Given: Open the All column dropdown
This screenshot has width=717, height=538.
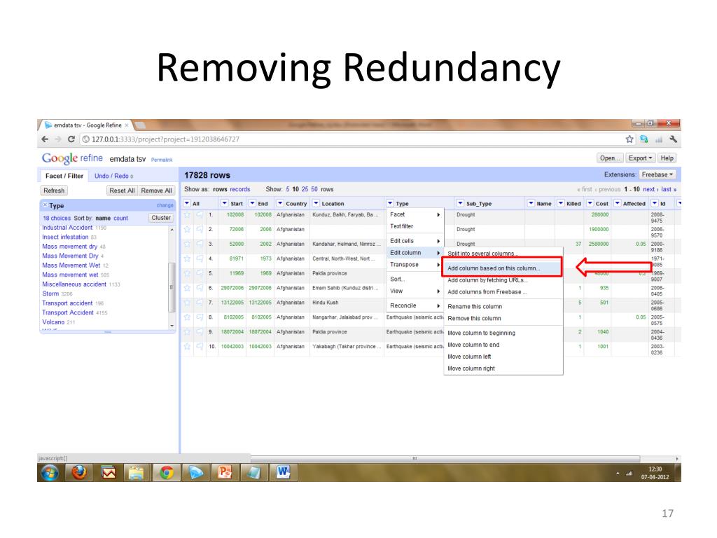Looking at the screenshot, I should point(187,203).
